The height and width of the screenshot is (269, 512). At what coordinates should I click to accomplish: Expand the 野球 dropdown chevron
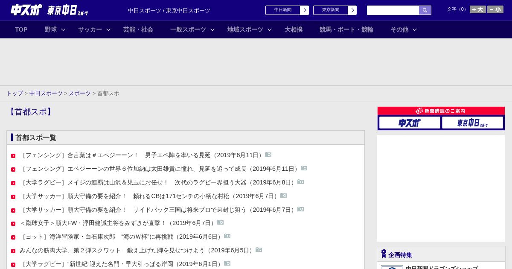coord(63,29)
